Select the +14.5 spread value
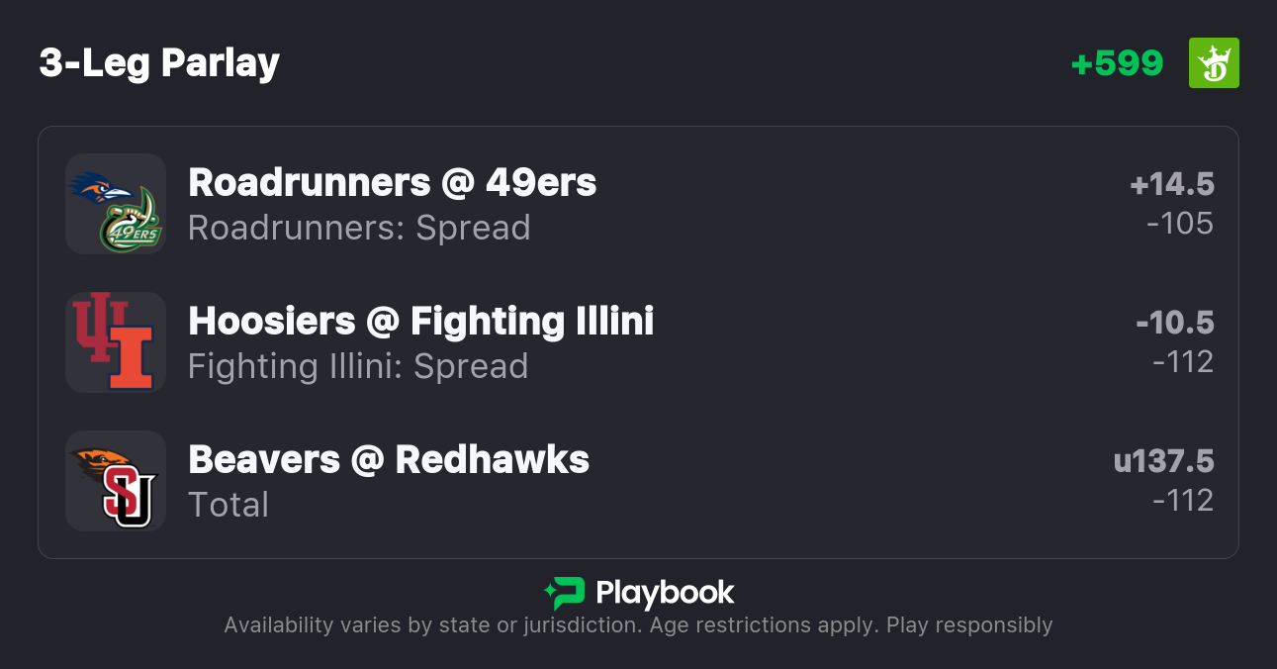The width and height of the screenshot is (1277, 669). click(1172, 184)
